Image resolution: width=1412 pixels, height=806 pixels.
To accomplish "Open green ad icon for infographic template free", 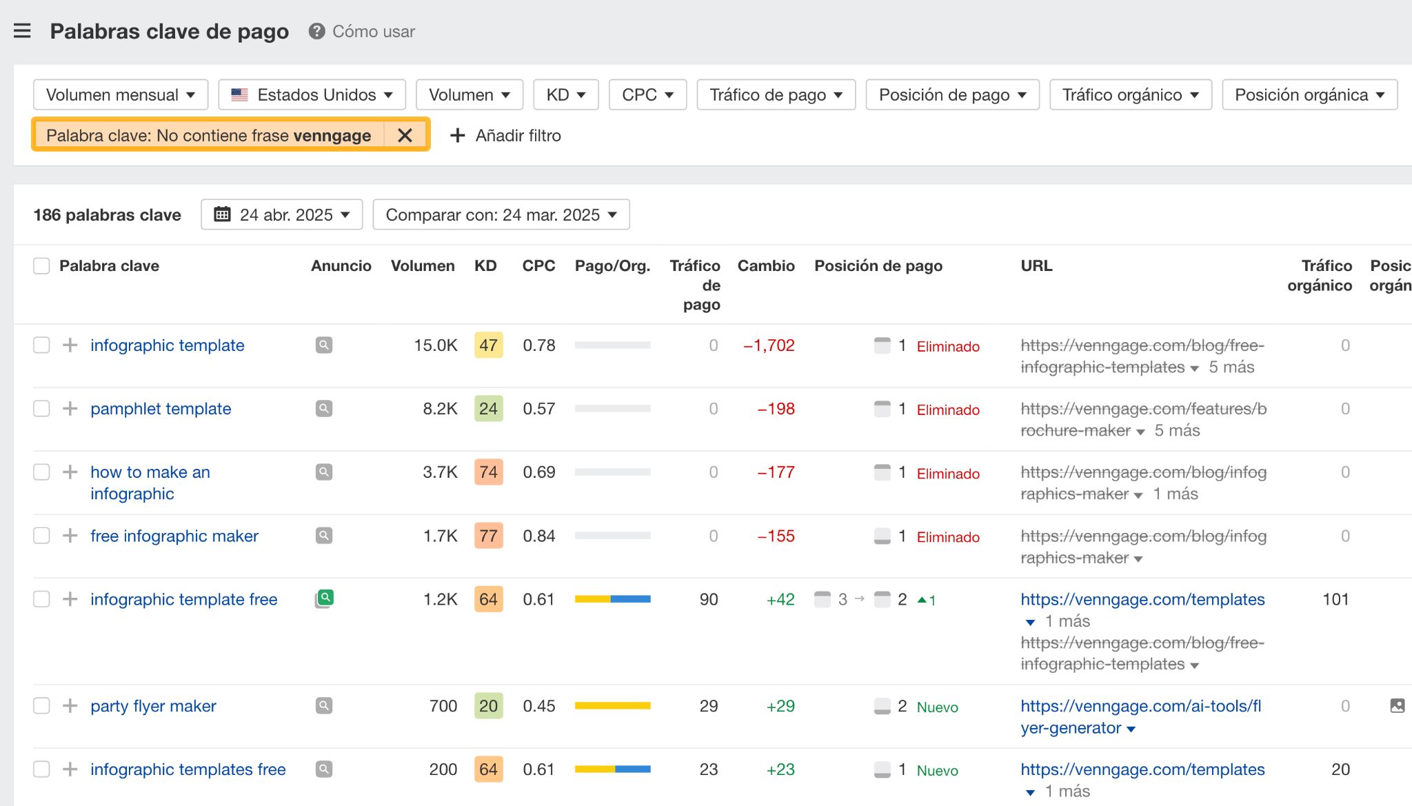I will (x=325, y=598).
